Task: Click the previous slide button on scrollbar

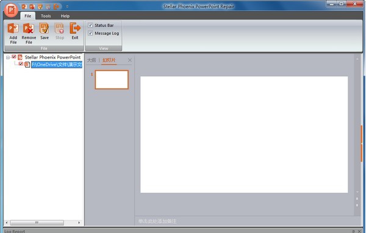Action: [357, 199]
